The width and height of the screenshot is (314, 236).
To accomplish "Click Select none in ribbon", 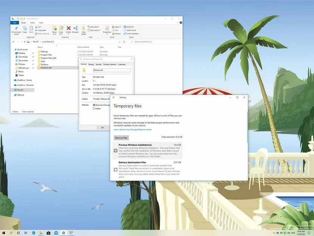I will (129, 30).
